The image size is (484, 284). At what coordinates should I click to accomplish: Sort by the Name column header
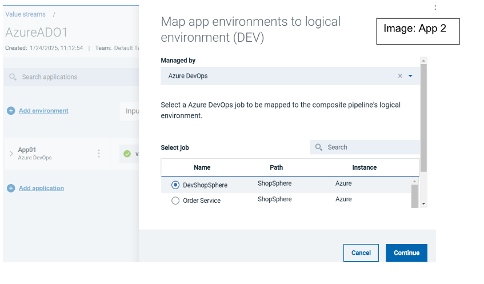pyautogui.click(x=202, y=167)
